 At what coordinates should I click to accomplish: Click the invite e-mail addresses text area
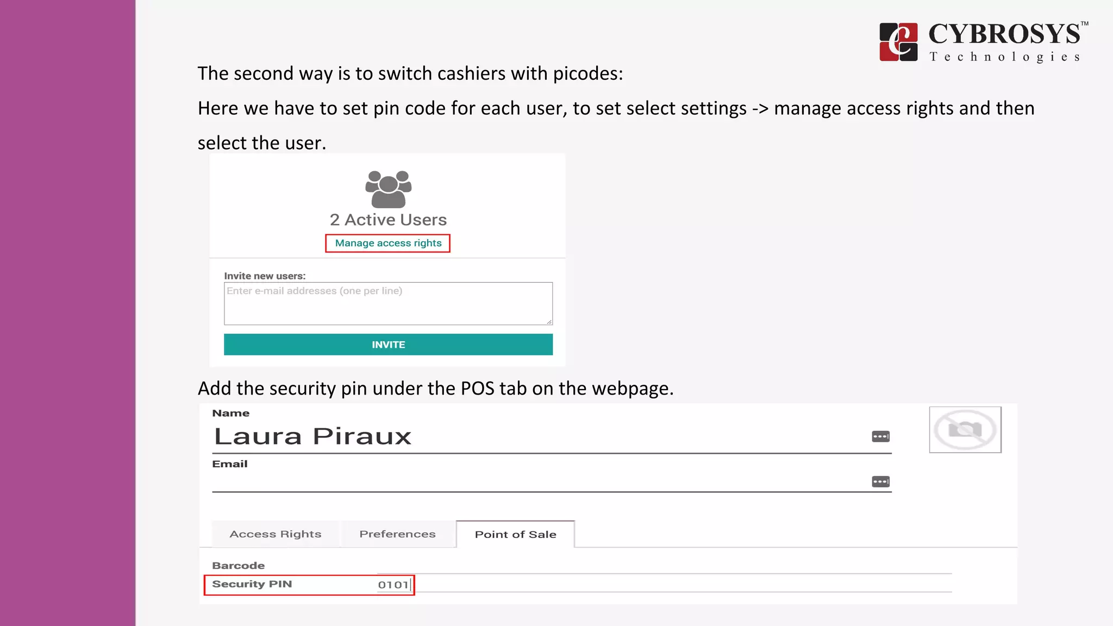(388, 303)
